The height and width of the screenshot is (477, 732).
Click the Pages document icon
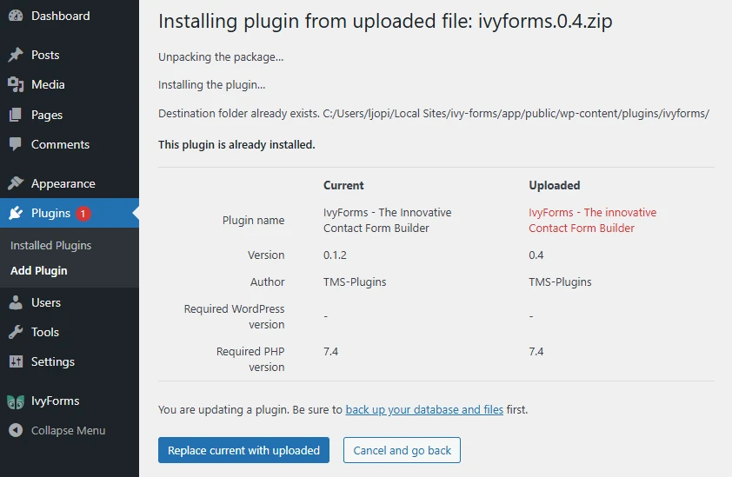pyautogui.click(x=16, y=115)
